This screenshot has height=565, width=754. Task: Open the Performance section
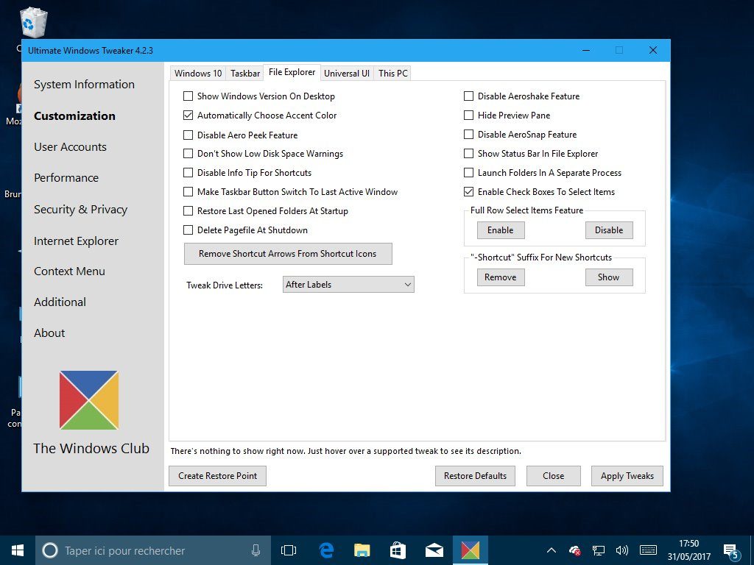pos(66,178)
